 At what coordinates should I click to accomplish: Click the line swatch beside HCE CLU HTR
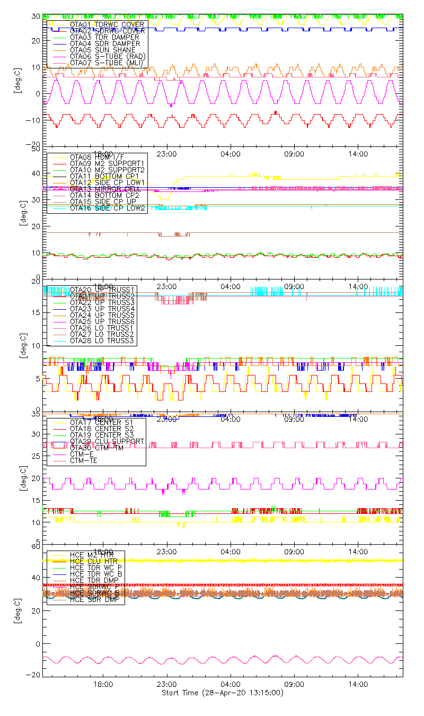pos(58,562)
